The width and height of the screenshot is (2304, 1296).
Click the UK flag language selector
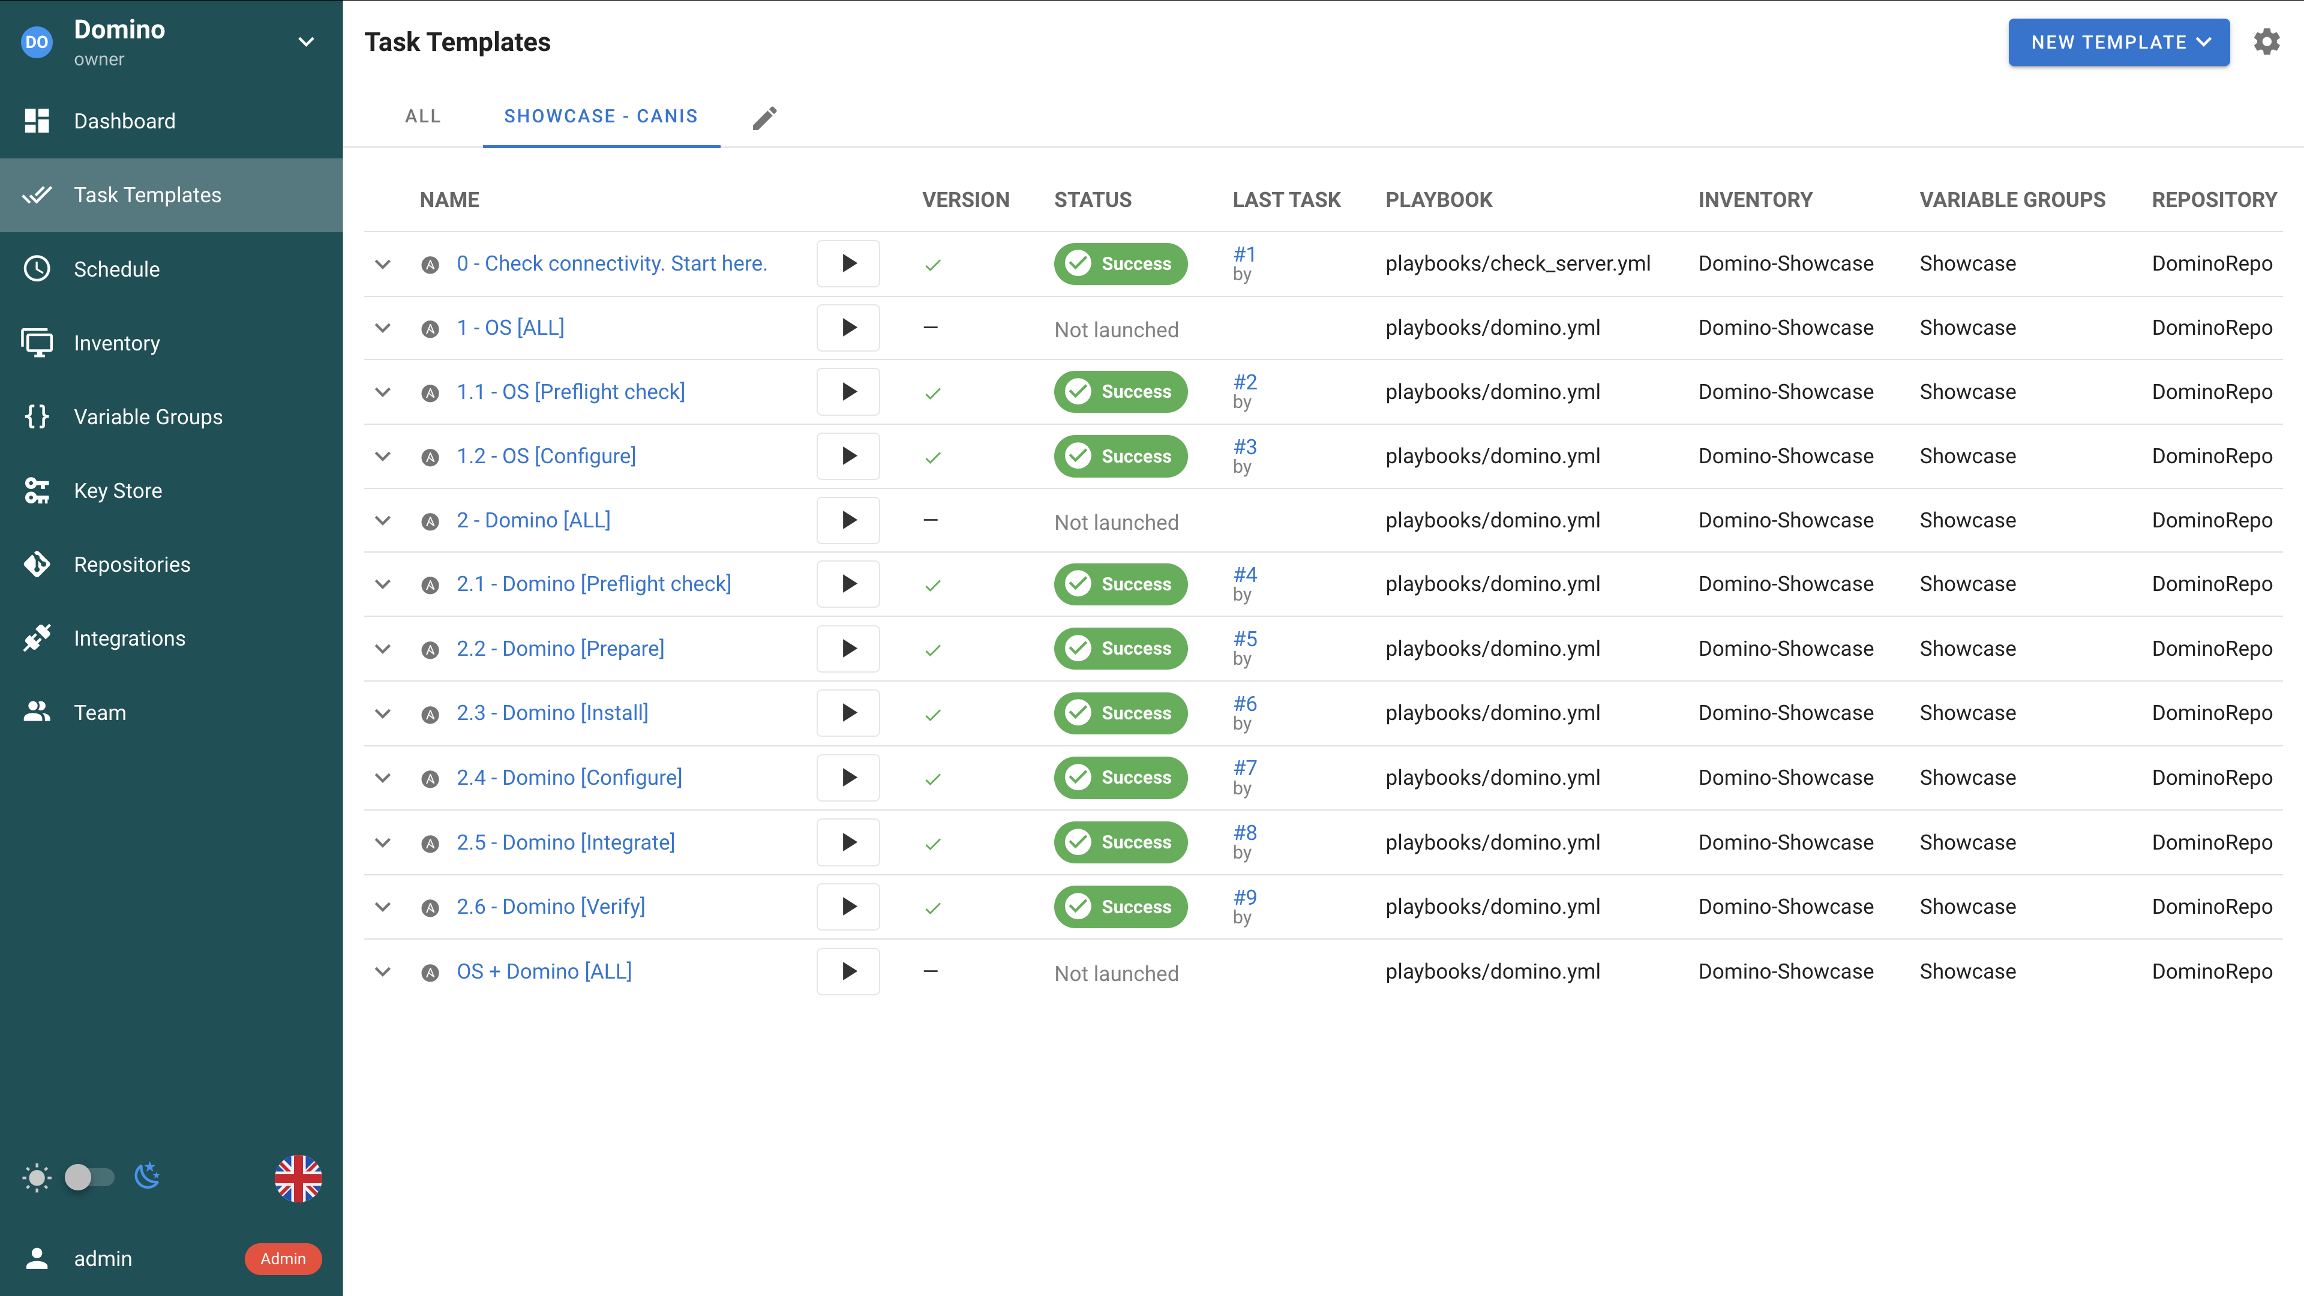298,1178
